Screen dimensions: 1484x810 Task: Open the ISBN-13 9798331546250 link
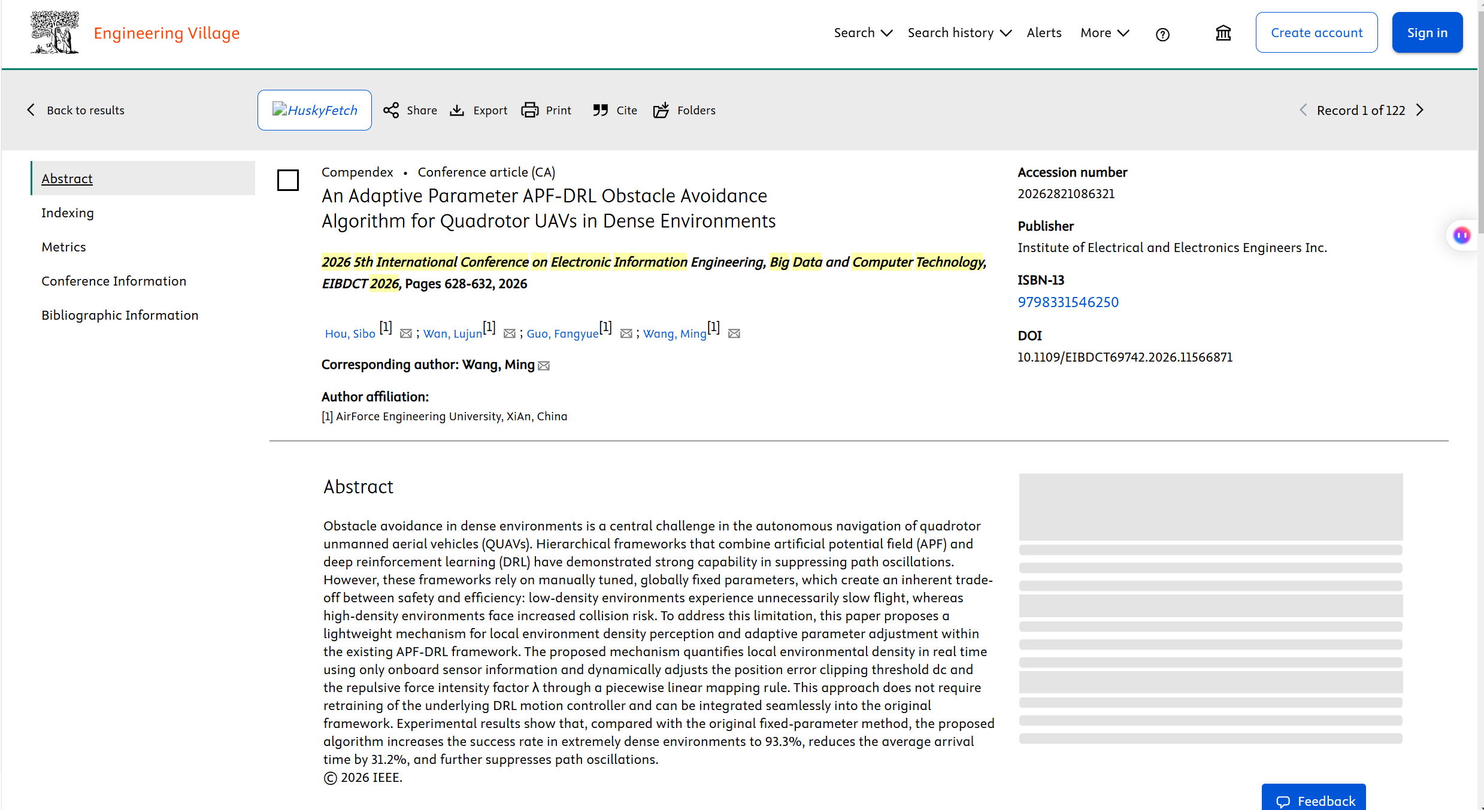pyautogui.click(x=1068, y=302)
